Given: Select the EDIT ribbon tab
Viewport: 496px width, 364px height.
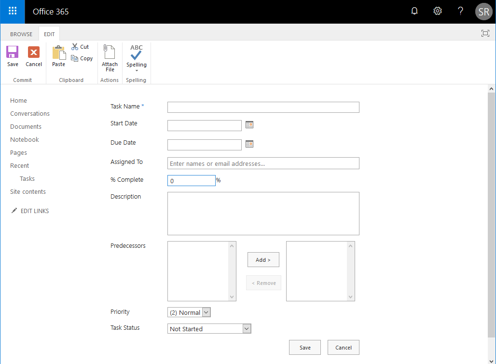Looking at the screenshot, I should click(49, 34).
